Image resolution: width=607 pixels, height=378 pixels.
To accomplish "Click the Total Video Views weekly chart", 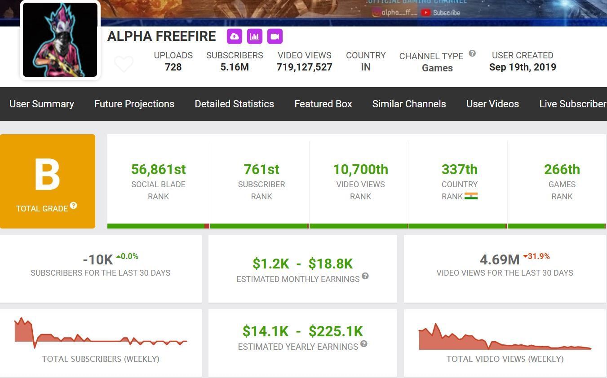I will pyautogui.click(x=505, y=338).
